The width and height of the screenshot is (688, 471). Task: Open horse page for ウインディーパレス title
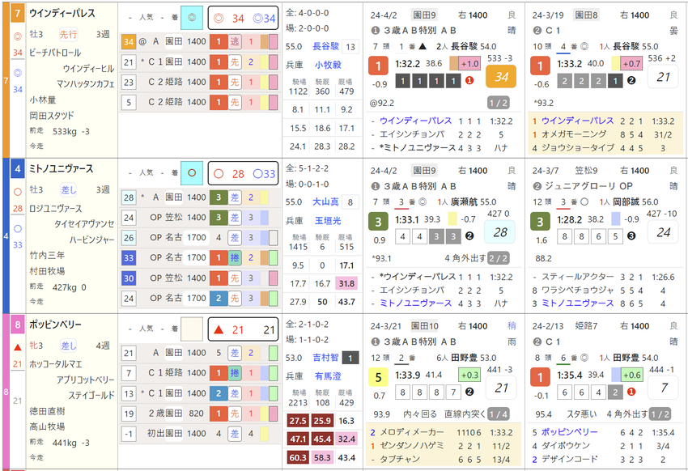62,13
